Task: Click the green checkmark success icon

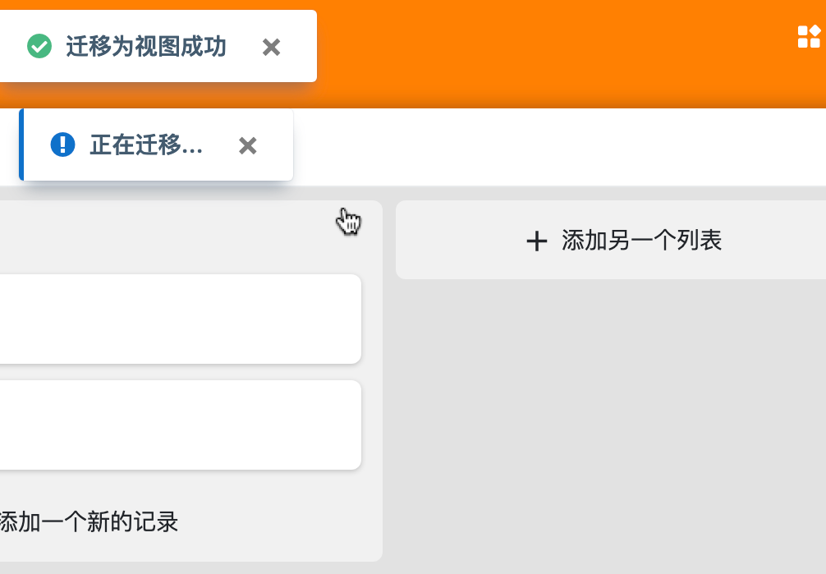Action: coord(39,47)
